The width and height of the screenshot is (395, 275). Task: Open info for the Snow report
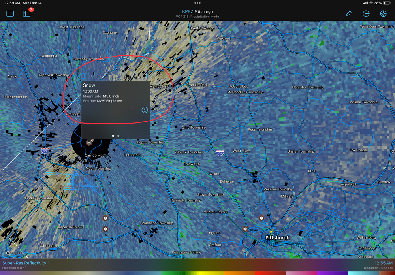tap(145, 110)
